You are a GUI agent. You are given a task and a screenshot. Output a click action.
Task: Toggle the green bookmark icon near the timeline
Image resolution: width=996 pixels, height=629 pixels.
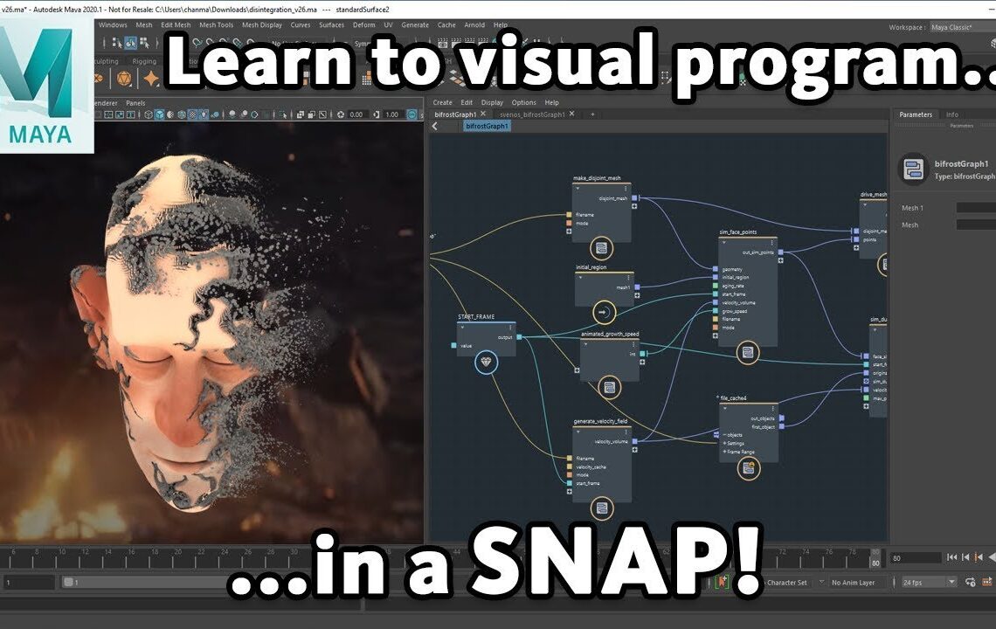click(721, 583)
